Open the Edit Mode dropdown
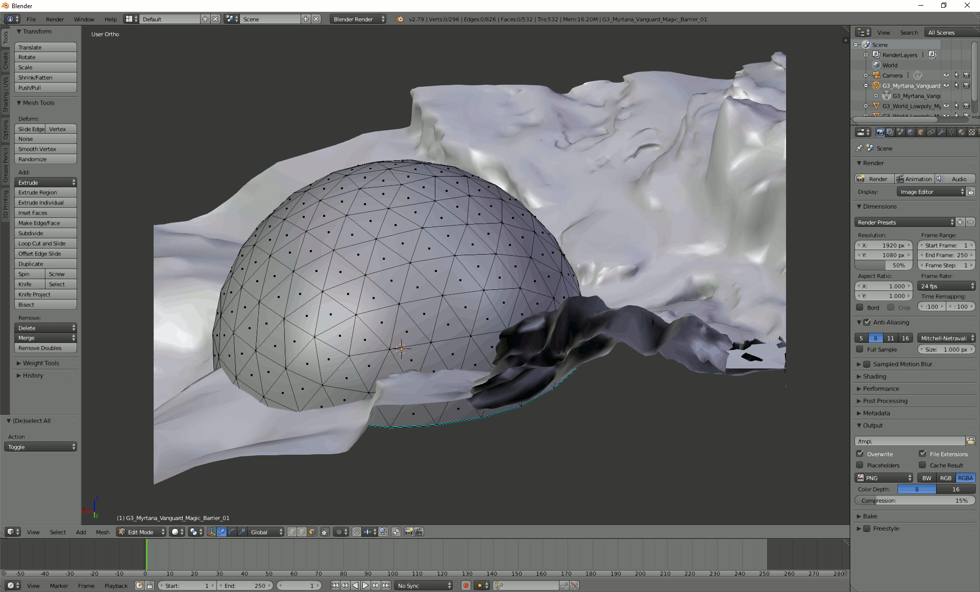Screen dimensions: 980x592 [141, 532]
